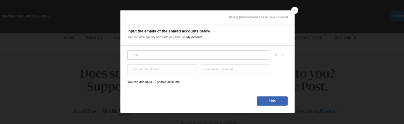Skip adding shared accounts

[272, 101]
